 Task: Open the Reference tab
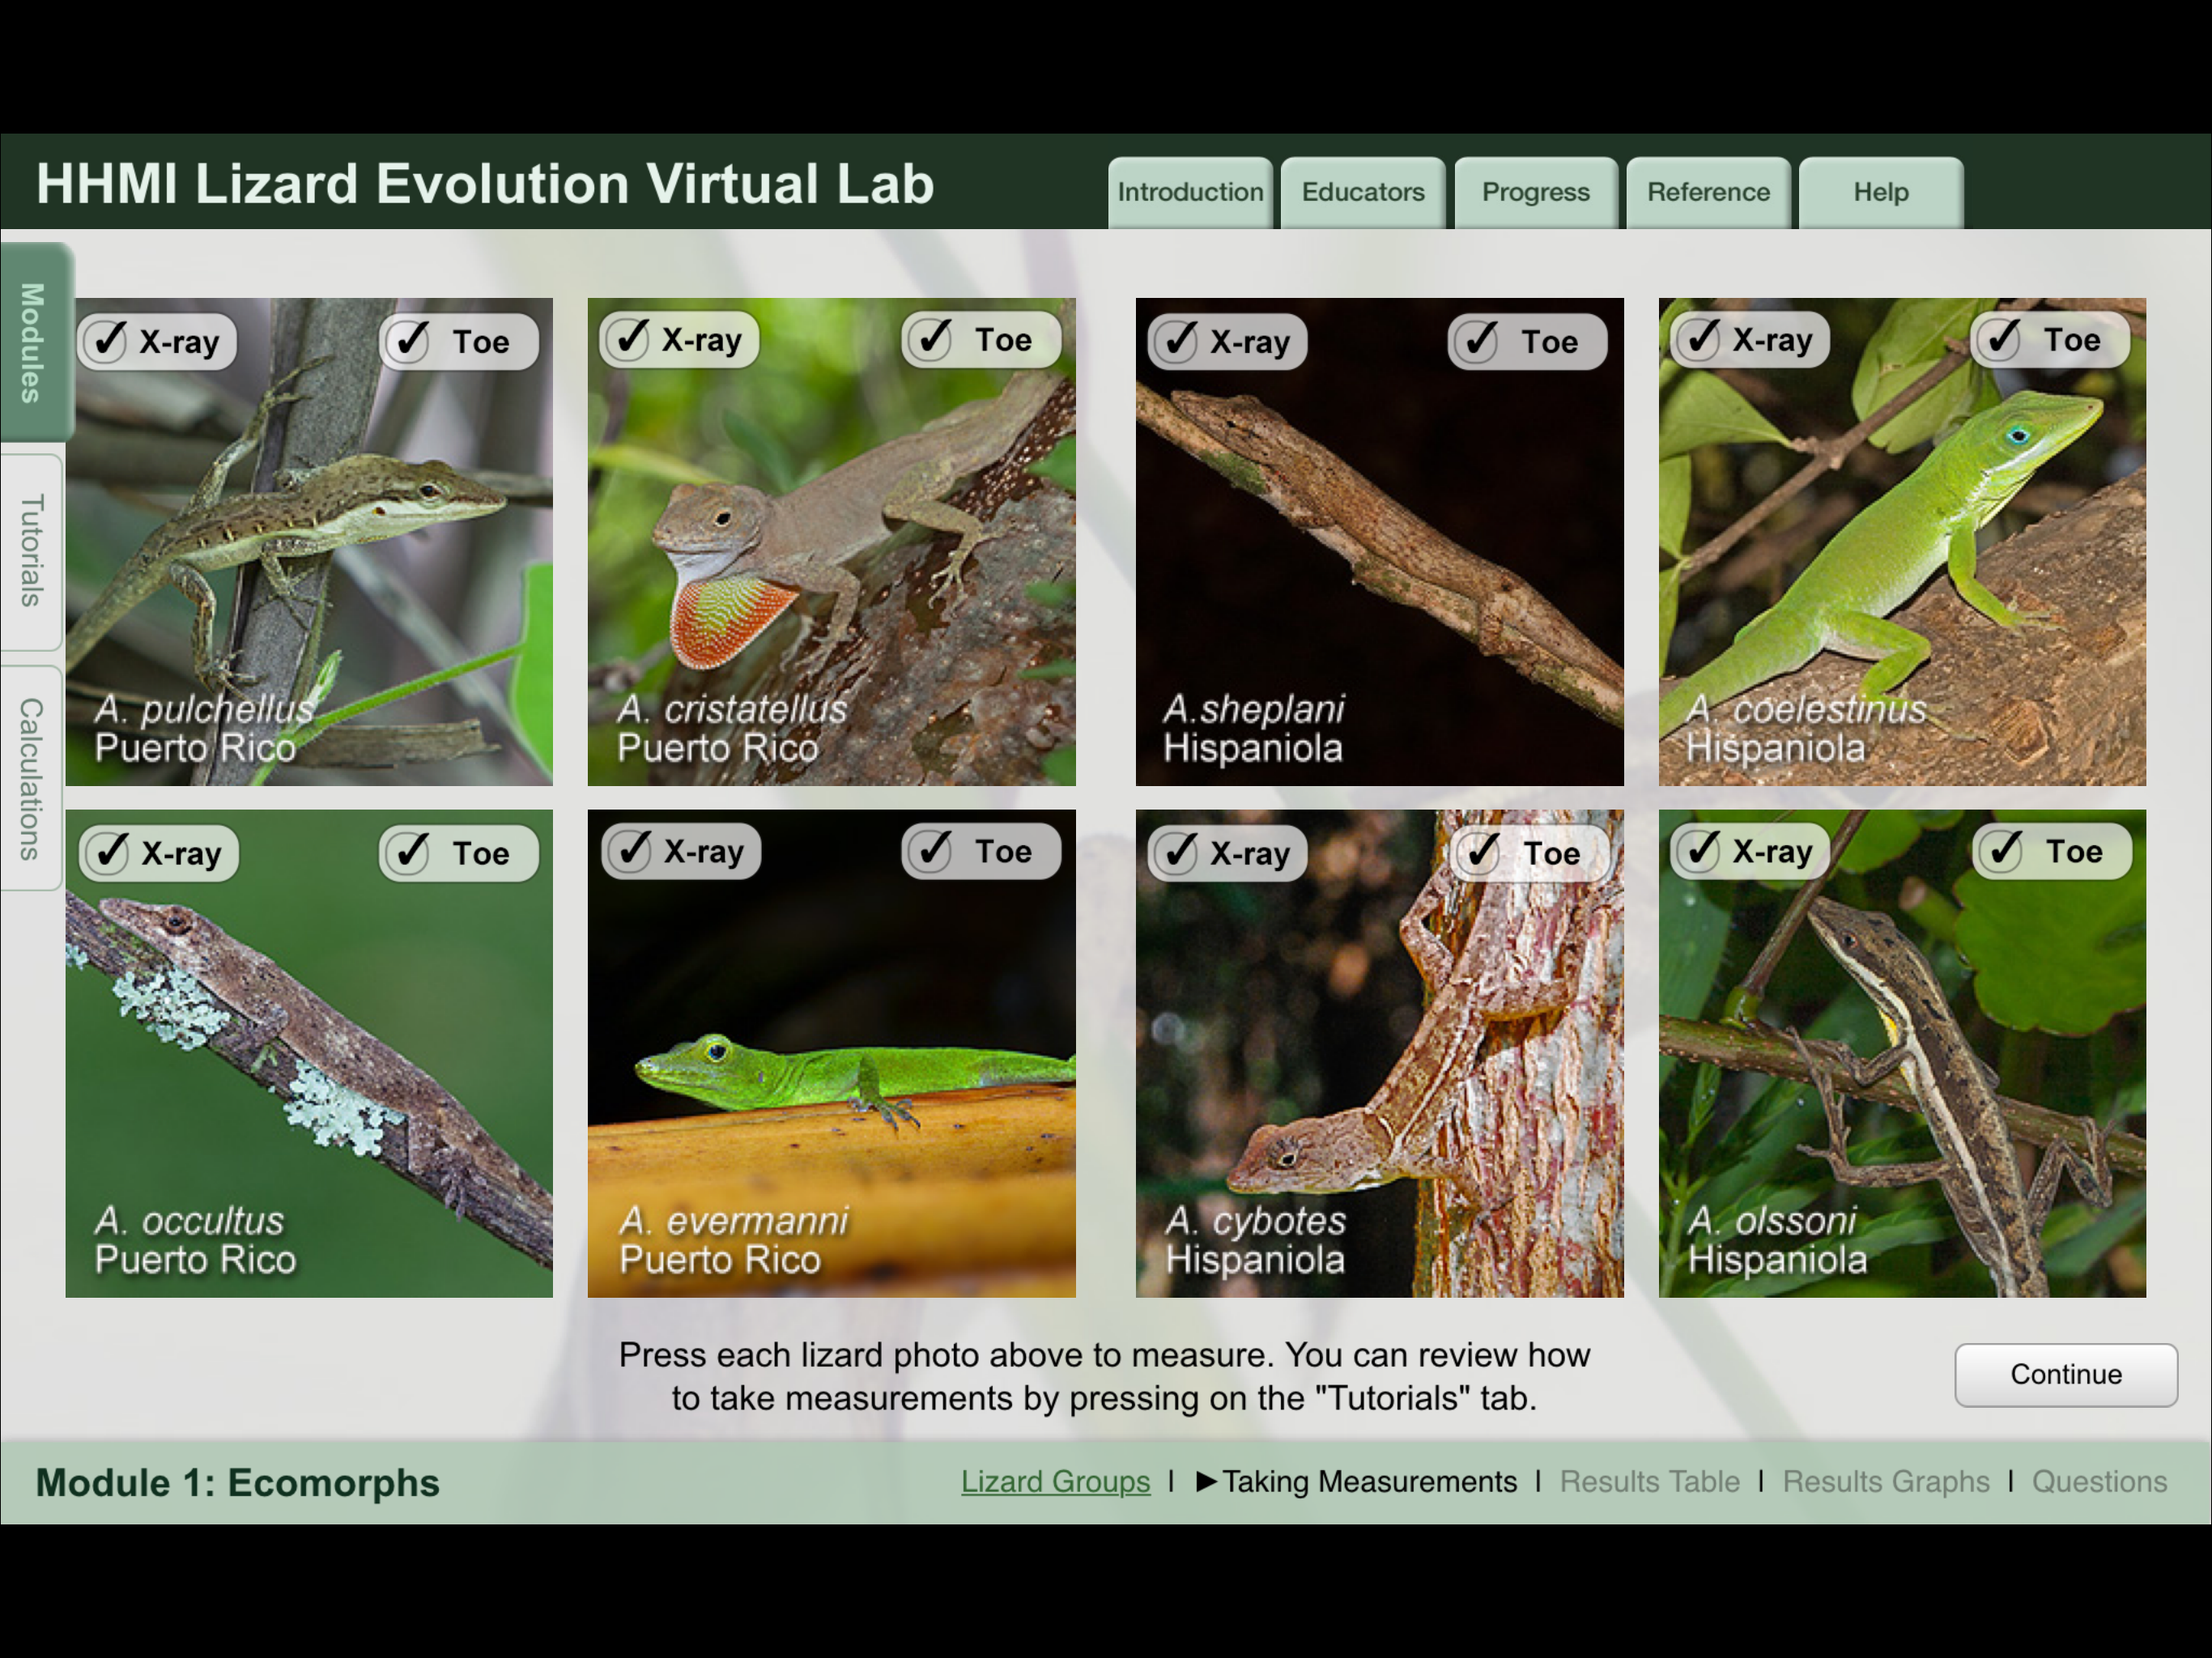click(x=1708, y=192)
